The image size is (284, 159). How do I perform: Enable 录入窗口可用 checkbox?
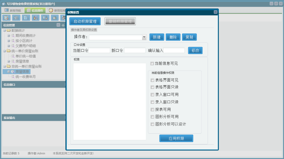153,95
